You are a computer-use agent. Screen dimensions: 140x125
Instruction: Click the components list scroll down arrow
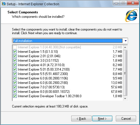click(125, 99)
